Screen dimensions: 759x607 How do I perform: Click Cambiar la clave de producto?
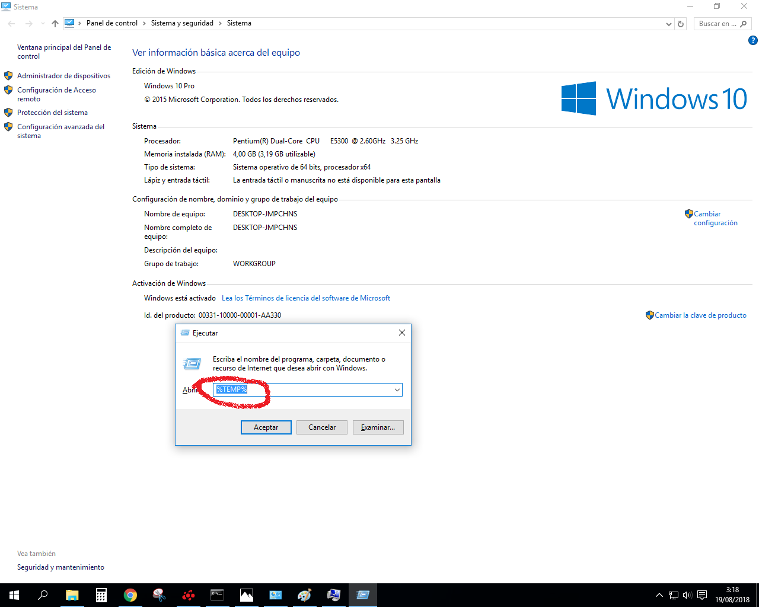coord(700,315)
